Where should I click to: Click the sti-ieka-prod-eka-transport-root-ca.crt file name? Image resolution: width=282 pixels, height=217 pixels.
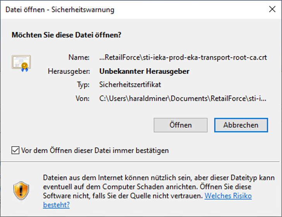click(183, 58)
